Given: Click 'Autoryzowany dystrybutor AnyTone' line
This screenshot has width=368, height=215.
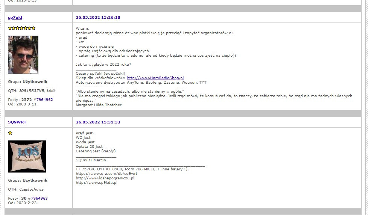Looking at the screenshot, I should click(141, 83).
